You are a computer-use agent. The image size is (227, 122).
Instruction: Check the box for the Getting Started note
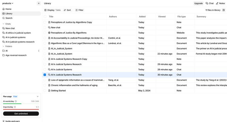tap(45, 91)
